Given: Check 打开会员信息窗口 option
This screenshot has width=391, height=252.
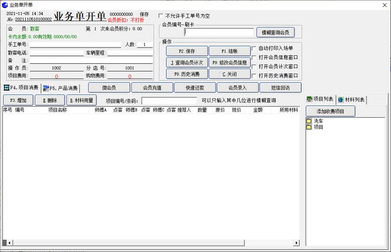Looking at the screenshot, I should [x=254, y=57].
